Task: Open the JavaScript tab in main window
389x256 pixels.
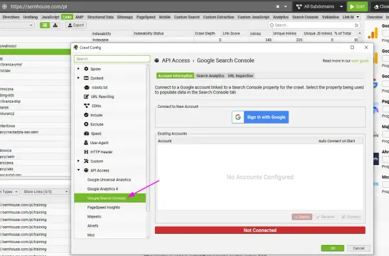Action: point(50,17)
